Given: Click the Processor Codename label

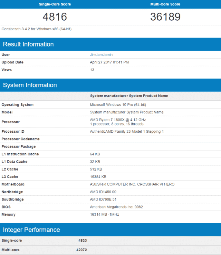Looking at the screenshot, I should coord(20,139).
